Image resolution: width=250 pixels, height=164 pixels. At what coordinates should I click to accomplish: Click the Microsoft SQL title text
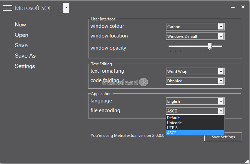click(x=33, y=8)
